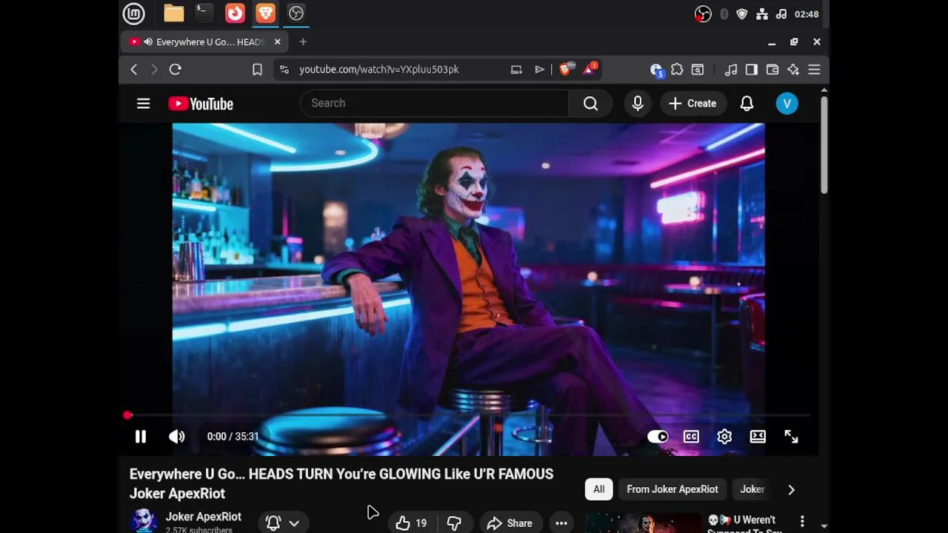The image size is (948, 533).
Task: Open Leo AI assistant sparkle icon
Action: pos(793,70)
